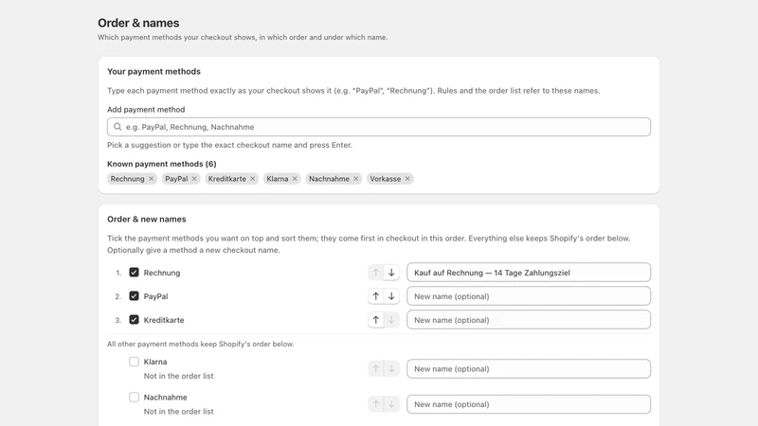Screen dimensions: 758x426
Task: Click the PayPal tag label
Action: pos(176,179)
